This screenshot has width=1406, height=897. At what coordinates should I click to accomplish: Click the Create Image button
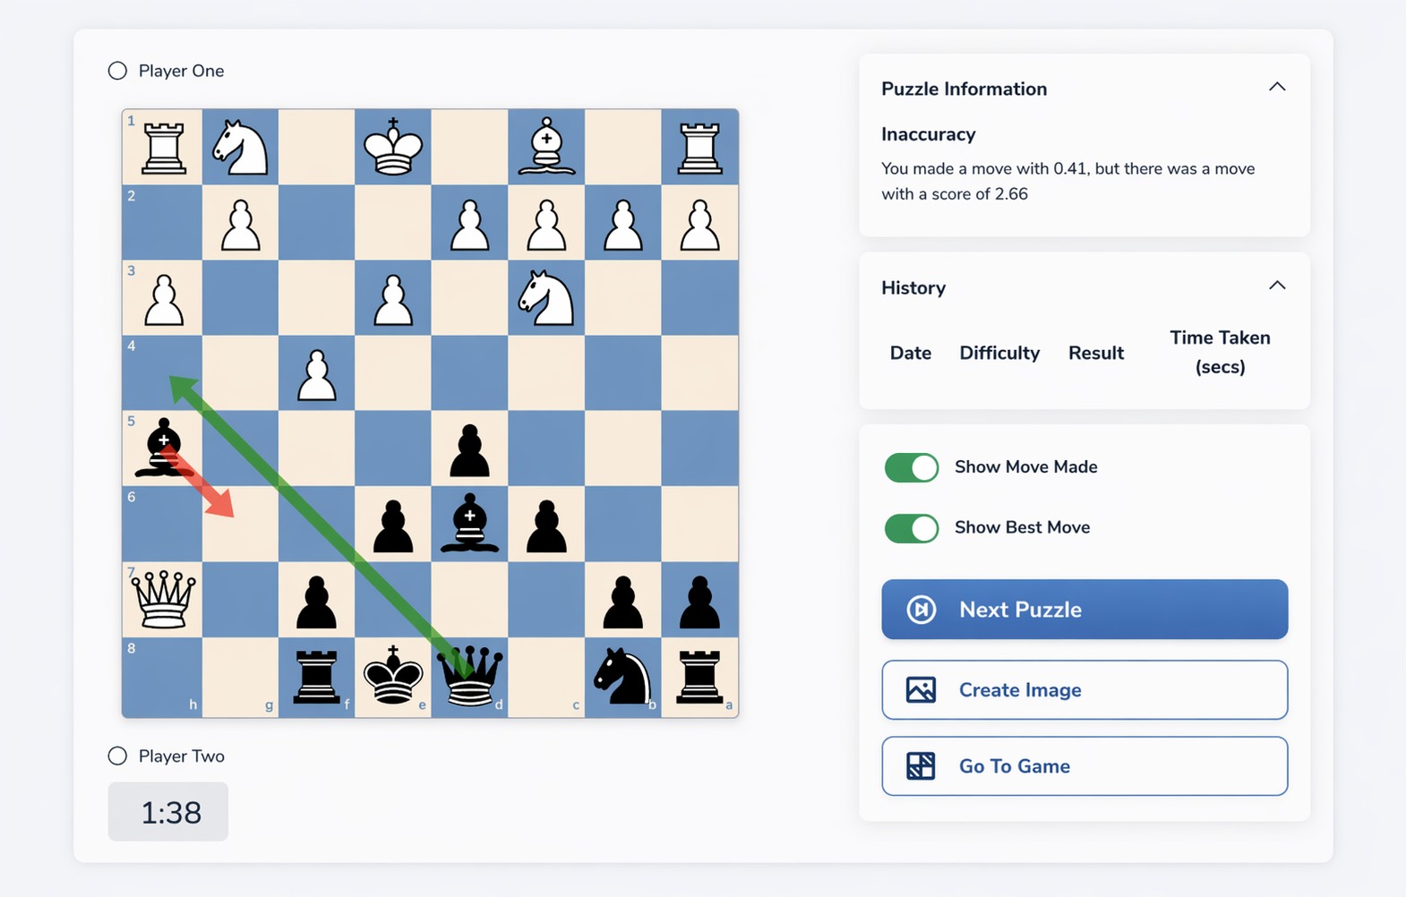pos(1085,690)
